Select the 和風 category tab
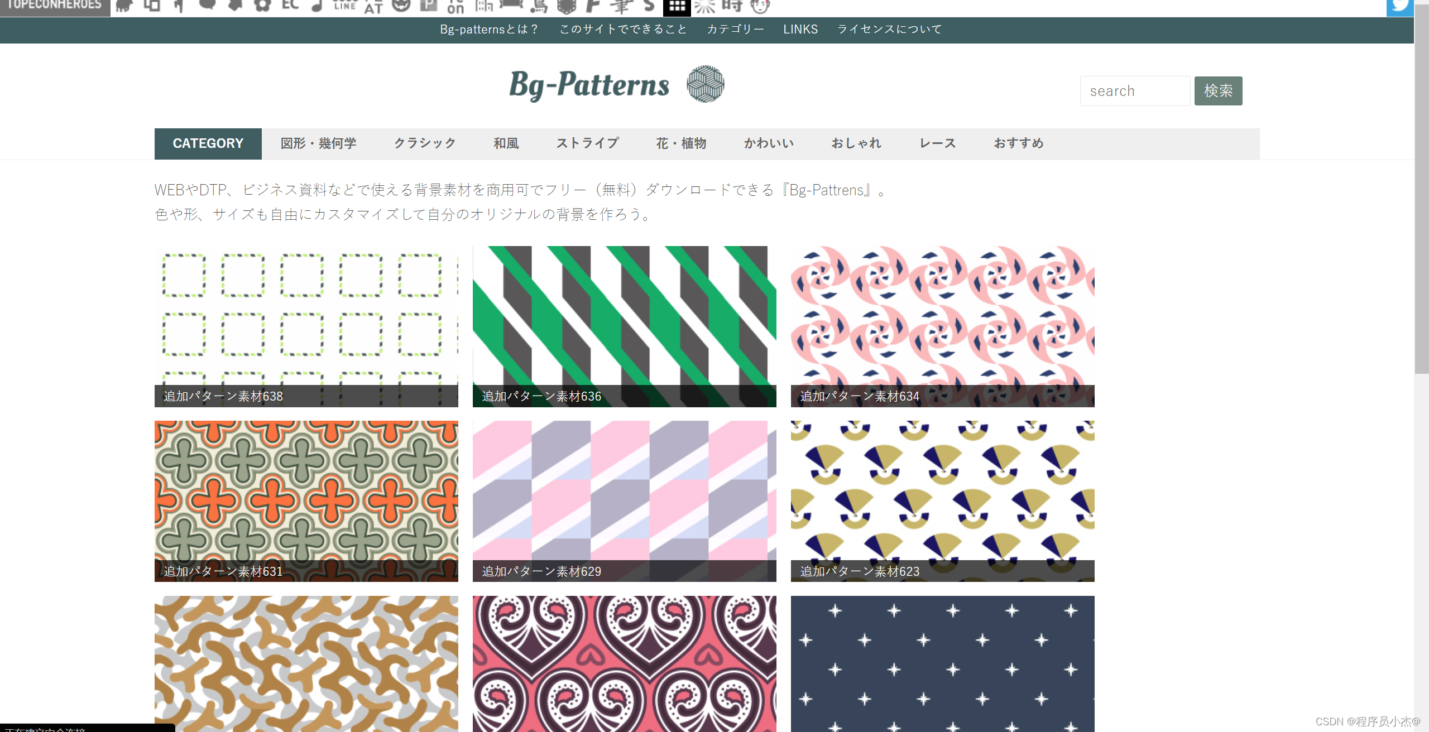Viewport: 1429px width, 732px height. click(x=506, y=143)
